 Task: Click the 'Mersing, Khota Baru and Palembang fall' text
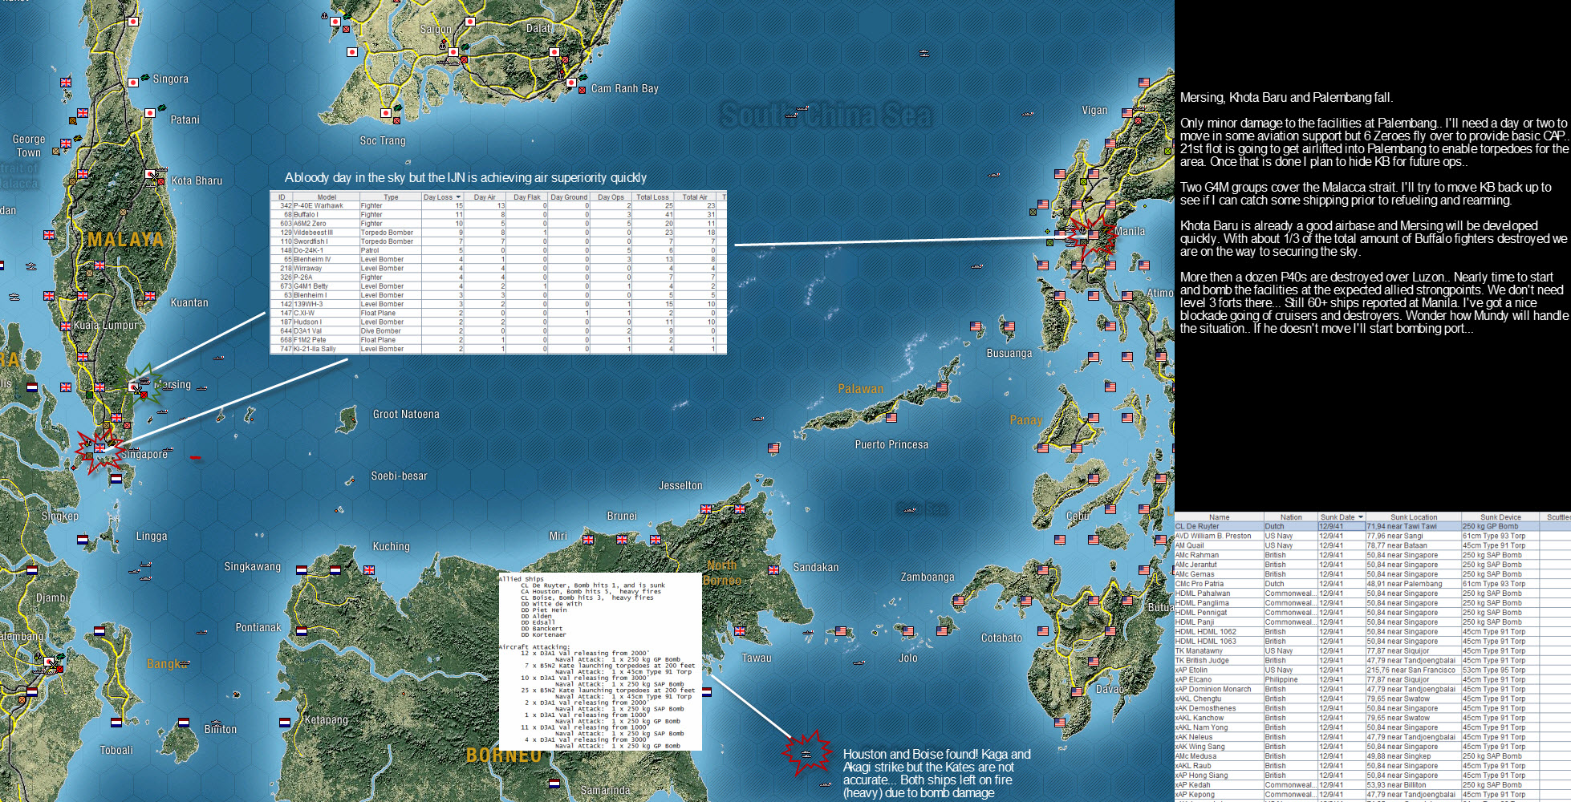1286,98
